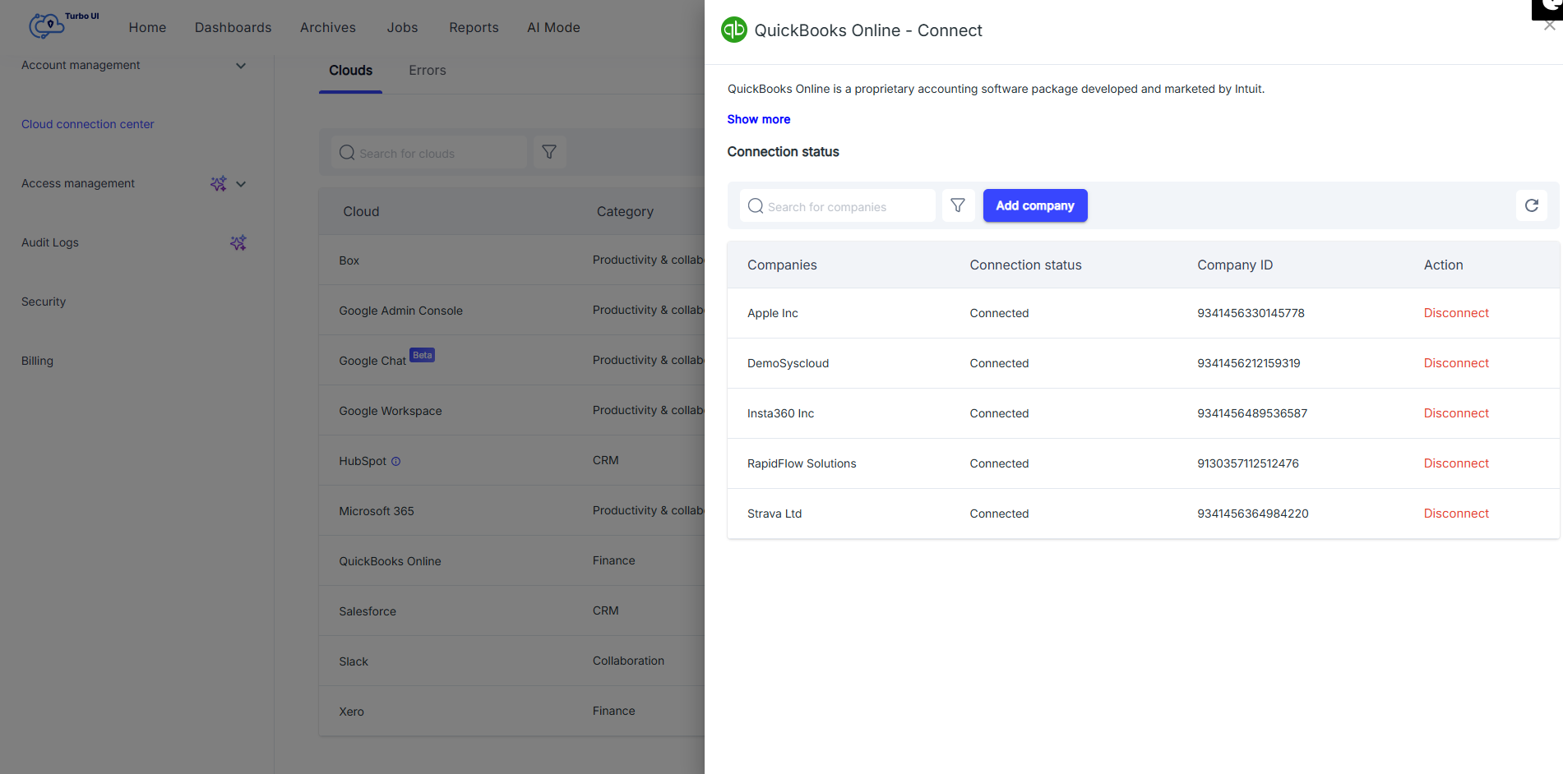This screenshot has width=1563, height=774.
Task: Select the Salesforce cloud row
Action: [x=512, y=611]
